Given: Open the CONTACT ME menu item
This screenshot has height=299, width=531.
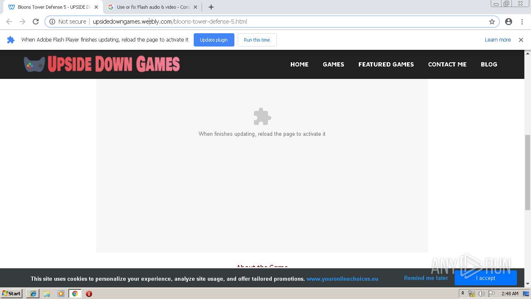Looking at the screenshot, I should pos(447,64).
